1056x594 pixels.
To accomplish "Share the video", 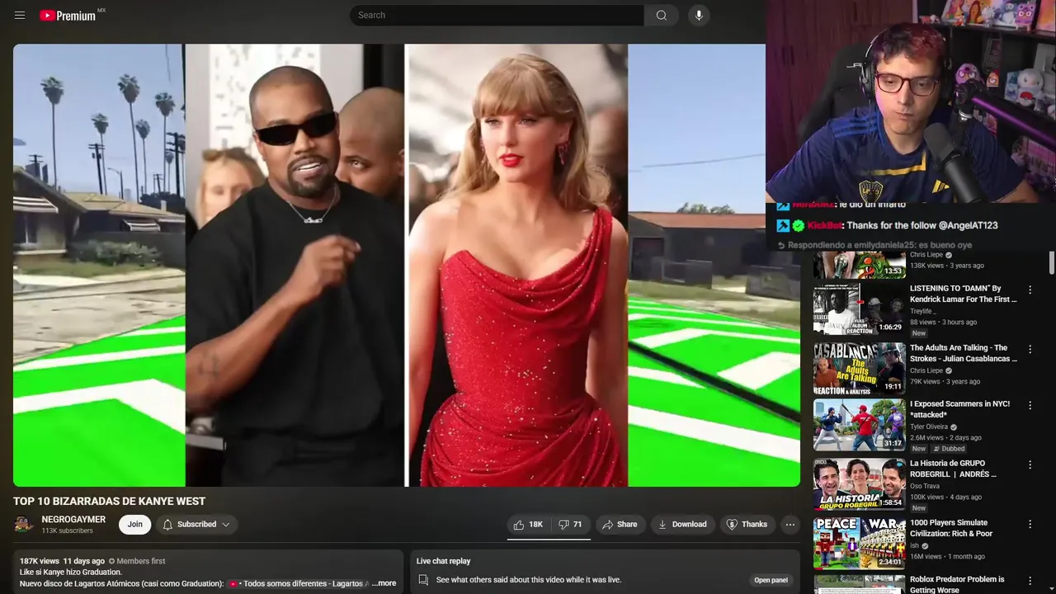I will pyautogui.click(x=620, y=524).
